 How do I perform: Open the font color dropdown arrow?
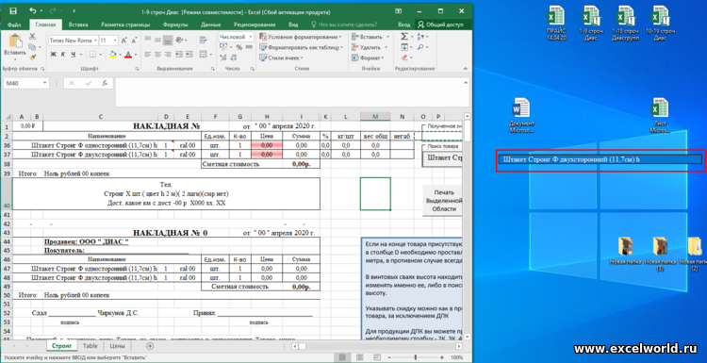(x=135, y=55)
